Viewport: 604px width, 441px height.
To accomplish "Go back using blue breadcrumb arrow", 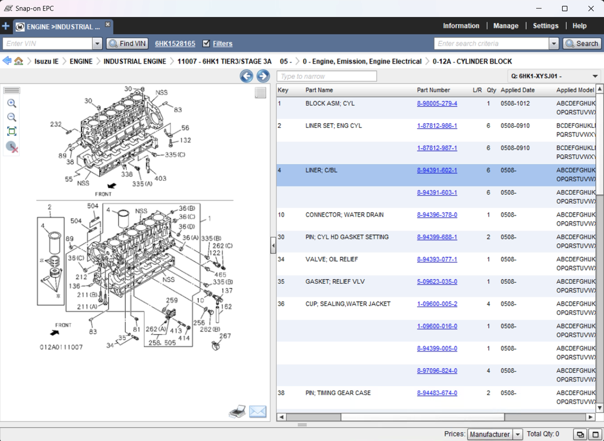I will pos(7,61).
